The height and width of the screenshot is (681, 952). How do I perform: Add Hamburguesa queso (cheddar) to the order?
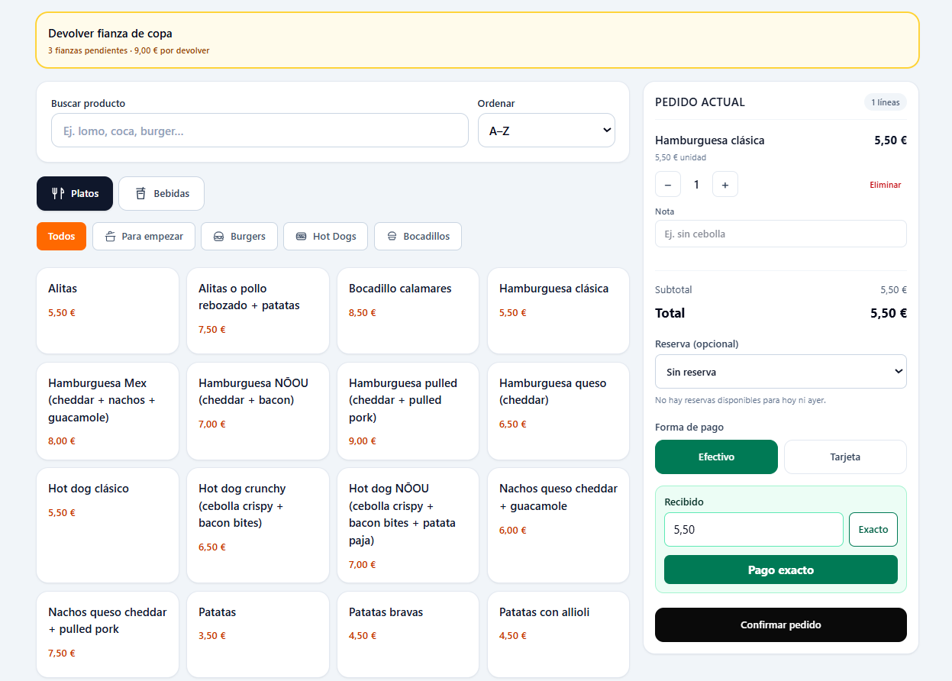click(x=559, y=412)
